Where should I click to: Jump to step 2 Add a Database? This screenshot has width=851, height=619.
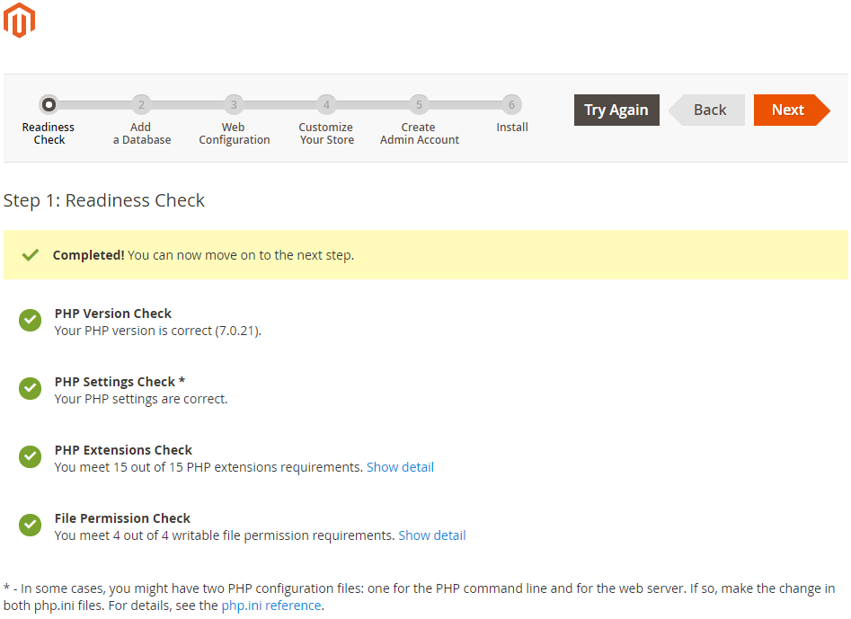[x=141, y=105]
